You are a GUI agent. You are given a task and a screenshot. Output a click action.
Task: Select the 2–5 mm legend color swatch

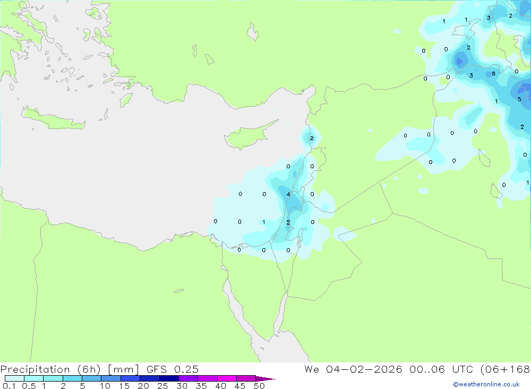click(x=72, y=378)
